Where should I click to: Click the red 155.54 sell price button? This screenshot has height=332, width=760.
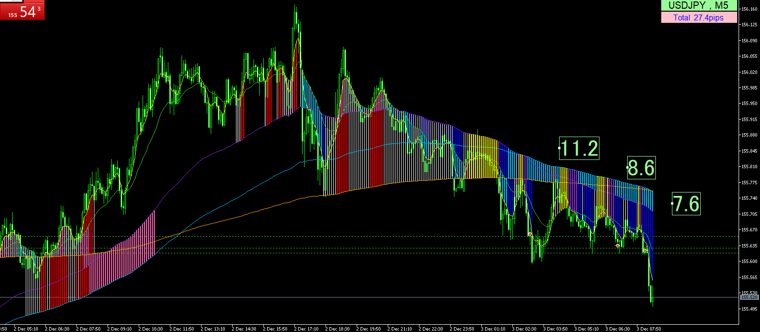tap(22, 10)
